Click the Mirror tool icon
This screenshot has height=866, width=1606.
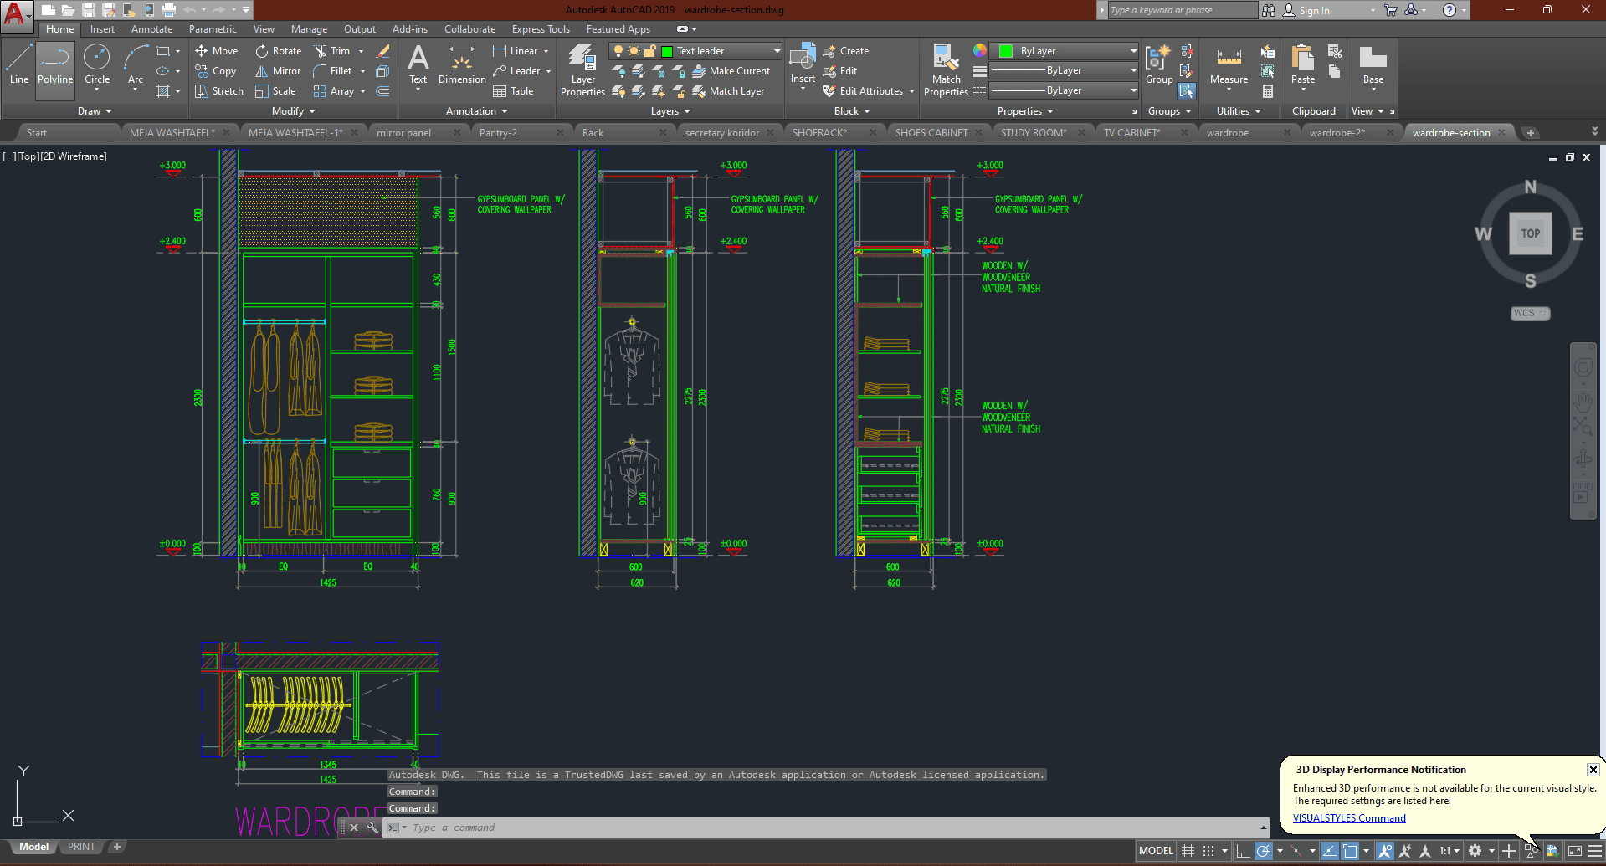262,71
